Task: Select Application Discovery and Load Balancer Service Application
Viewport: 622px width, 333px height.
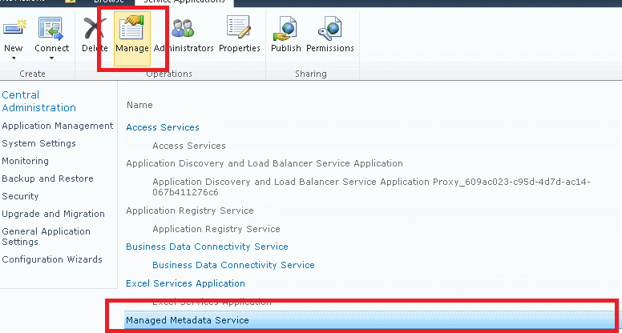Action: click(x=265, y=163)
